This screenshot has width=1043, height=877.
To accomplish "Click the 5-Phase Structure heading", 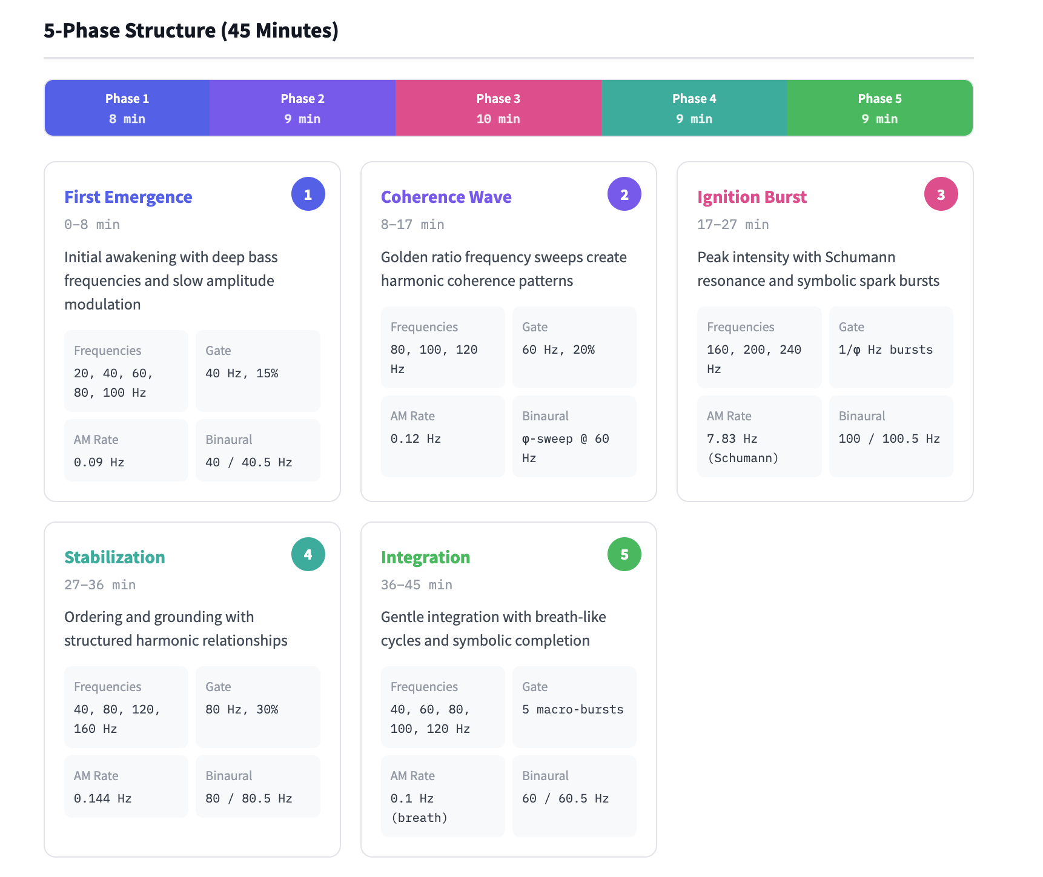I will point(191,30).
